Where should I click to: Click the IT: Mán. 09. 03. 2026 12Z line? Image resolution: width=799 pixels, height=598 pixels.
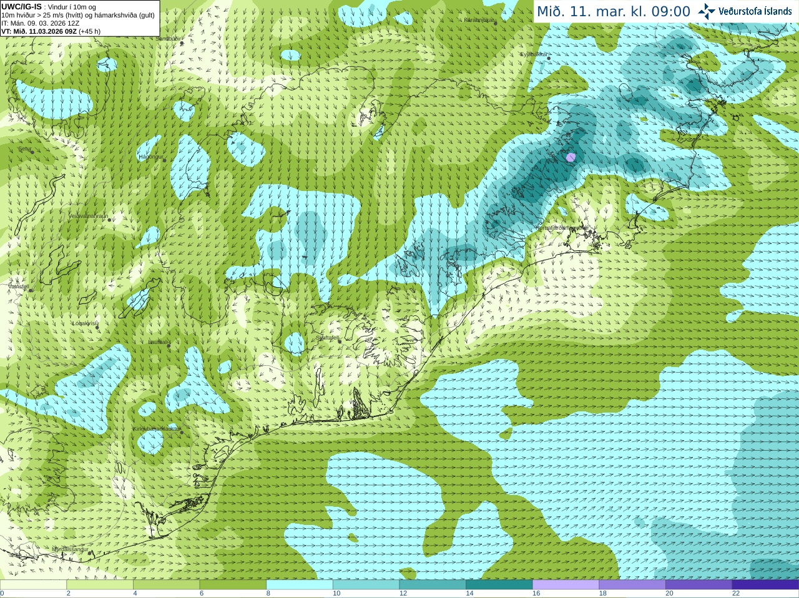[41, 23]
